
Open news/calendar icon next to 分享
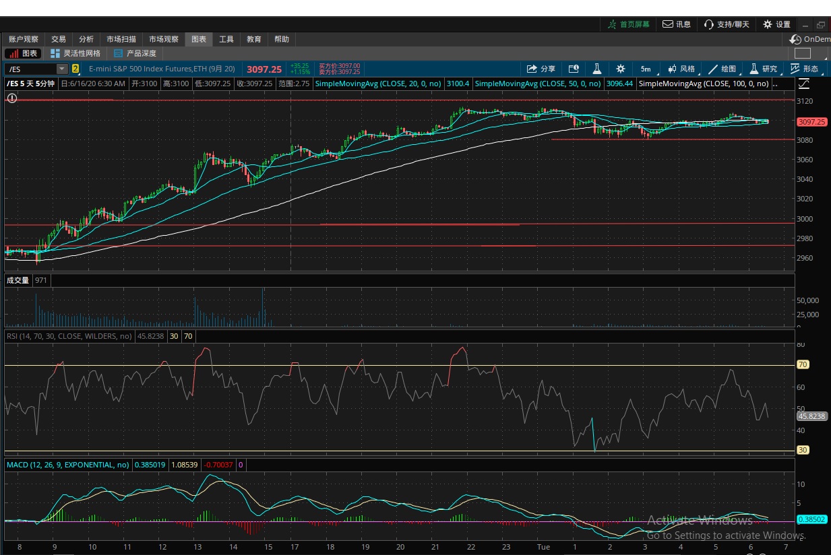click(x=574, y=69)
